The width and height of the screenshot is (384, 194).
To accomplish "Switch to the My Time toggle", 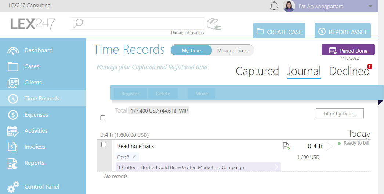I will click(x=191, y=50).
